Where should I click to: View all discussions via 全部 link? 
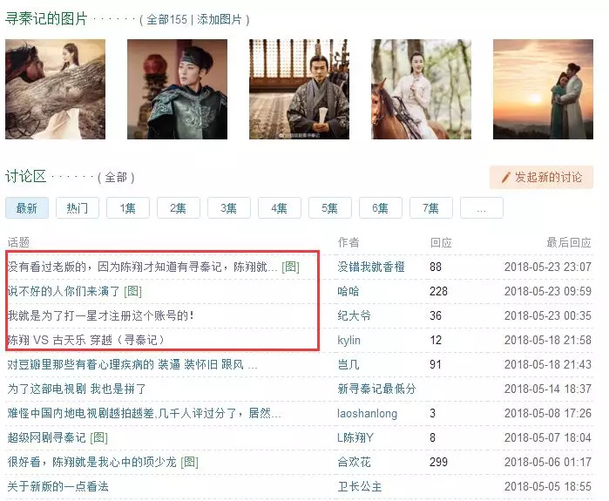[116, 177]
